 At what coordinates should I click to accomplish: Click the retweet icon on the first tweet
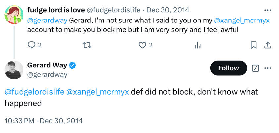click(x=87, y=45)
